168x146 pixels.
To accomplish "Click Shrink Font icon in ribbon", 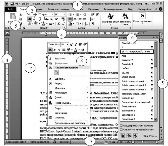I will 64,24.
